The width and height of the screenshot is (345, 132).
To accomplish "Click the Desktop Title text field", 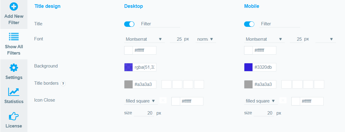I will click(x=160, y=24).
